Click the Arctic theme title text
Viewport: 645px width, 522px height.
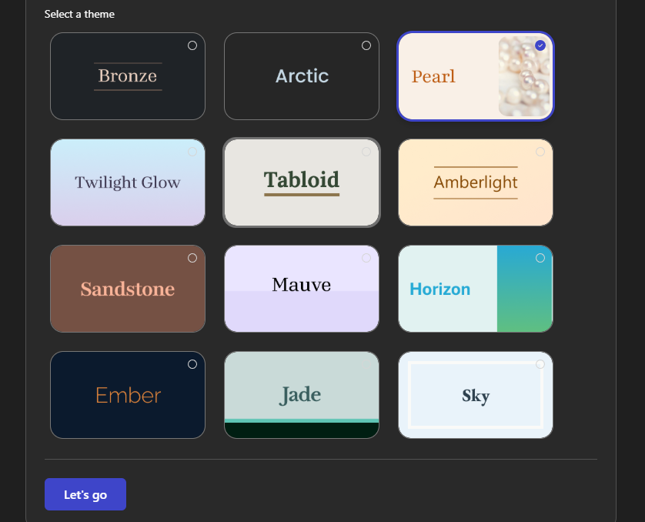point(302,76)
